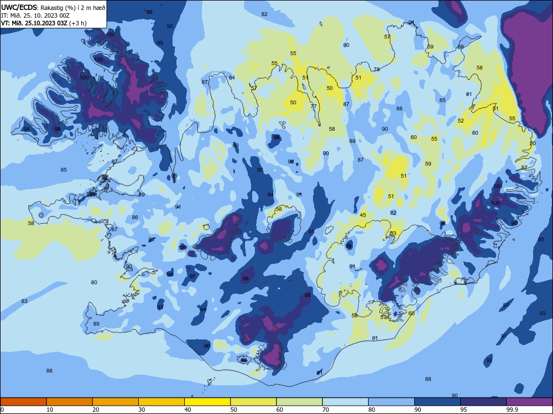Screen dimensions: 553x414
Task: Pick the 60–70 light green legend swatch
Action: [299, 402]
